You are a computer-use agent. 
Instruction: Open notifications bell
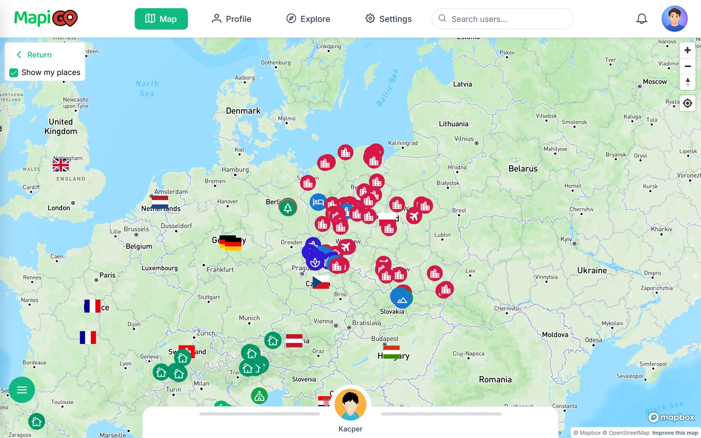coord(642,19)
